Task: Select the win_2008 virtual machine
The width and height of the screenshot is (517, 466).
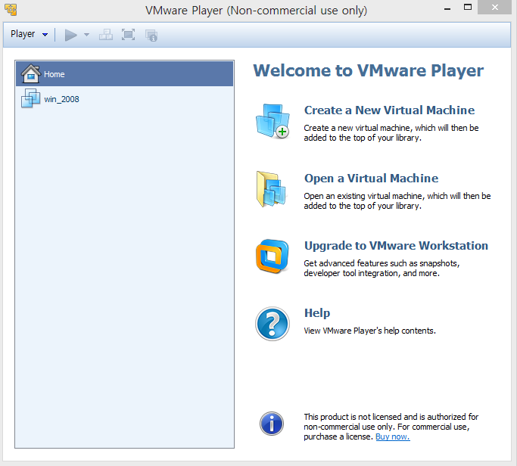Action: tap(125, 99)
